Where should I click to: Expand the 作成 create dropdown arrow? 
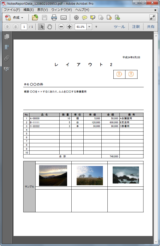[22, 18]
